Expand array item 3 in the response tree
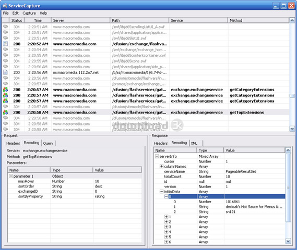The image size is (297, 250). click(x=166, y=227)
